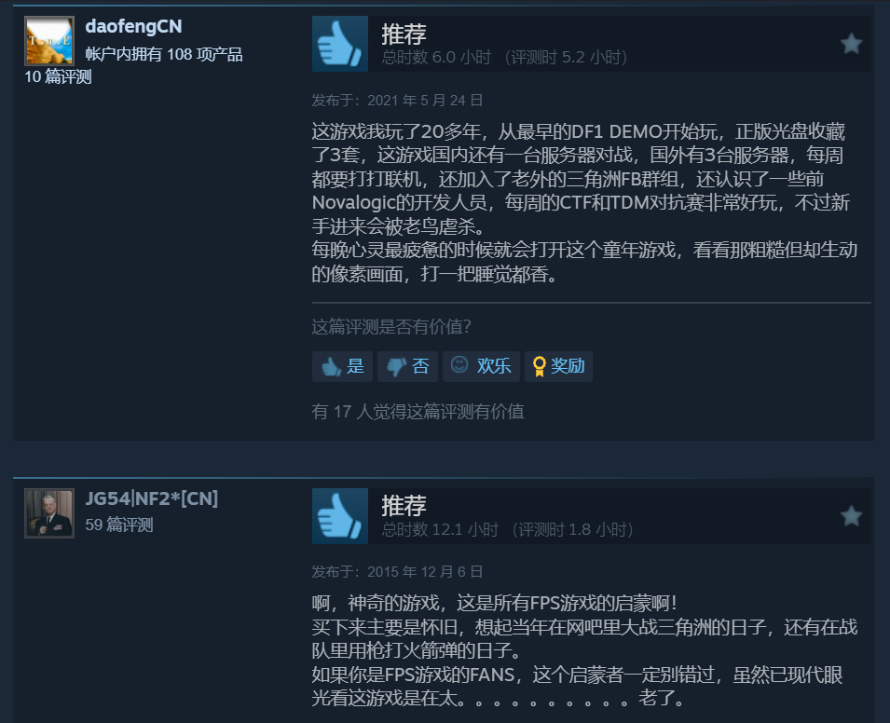This screenshot has height=723, width=890.
Task: Vote 否 (no) with the thumbs-down button
Action: (407, 366)
